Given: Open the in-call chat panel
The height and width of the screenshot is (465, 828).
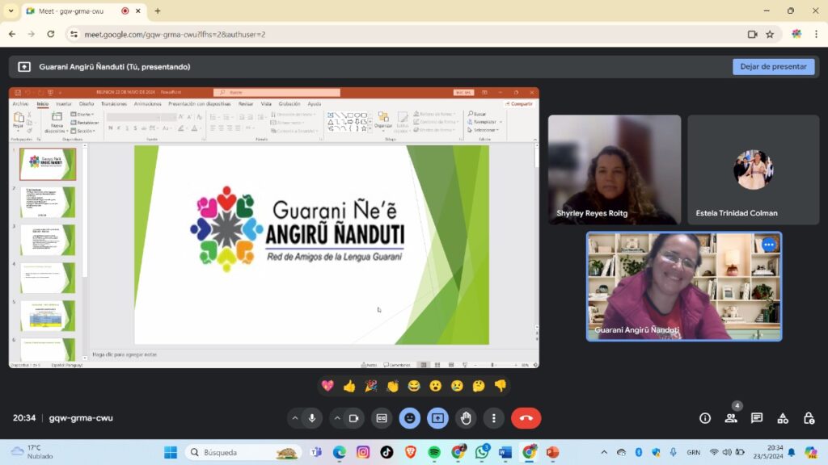Looking at the screenshot, I should pos(757,418).
